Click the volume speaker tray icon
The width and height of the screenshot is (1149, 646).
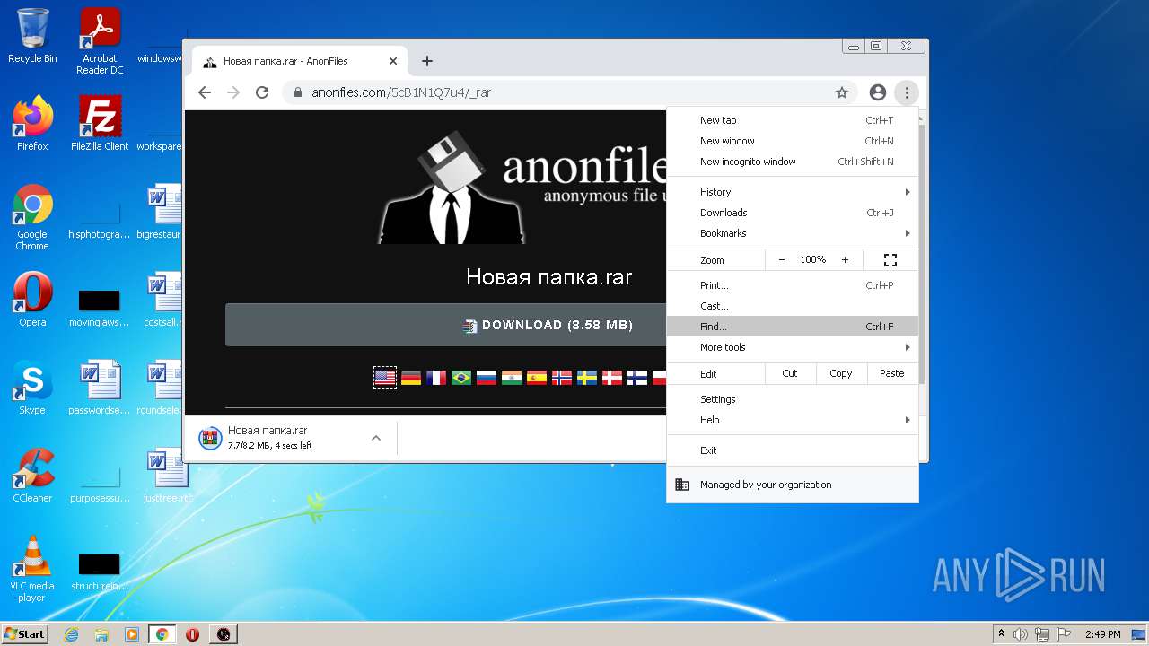[x=1021, y=634]
